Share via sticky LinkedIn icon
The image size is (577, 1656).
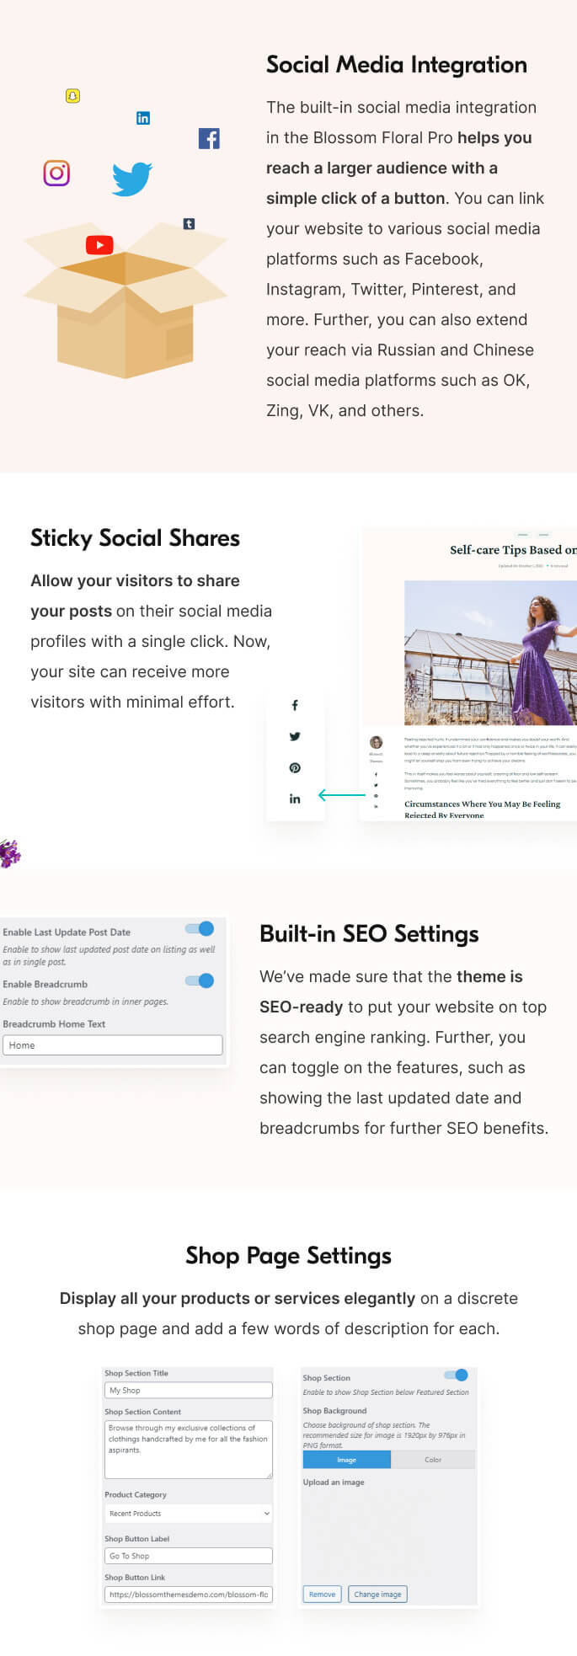coord(295,799)
